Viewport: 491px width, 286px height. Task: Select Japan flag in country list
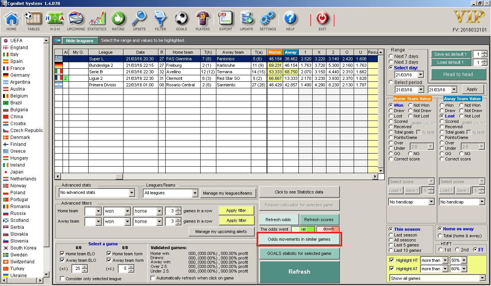pyautogui.click(x=6, y=172)
